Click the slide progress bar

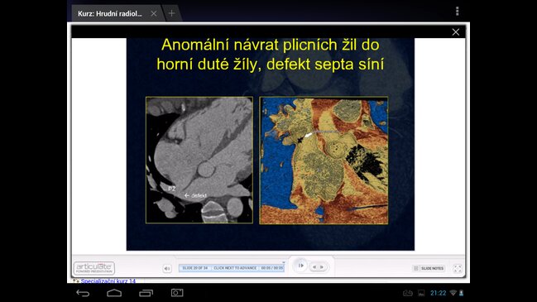pos(231,268)
